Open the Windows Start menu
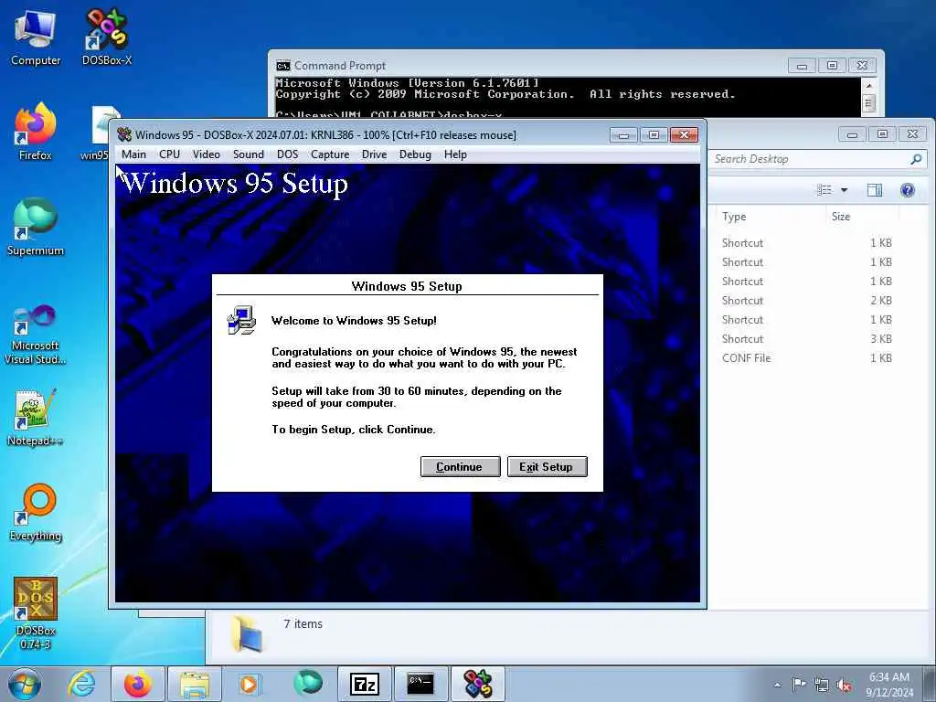The image size is (936, 702). click(25, 684)
